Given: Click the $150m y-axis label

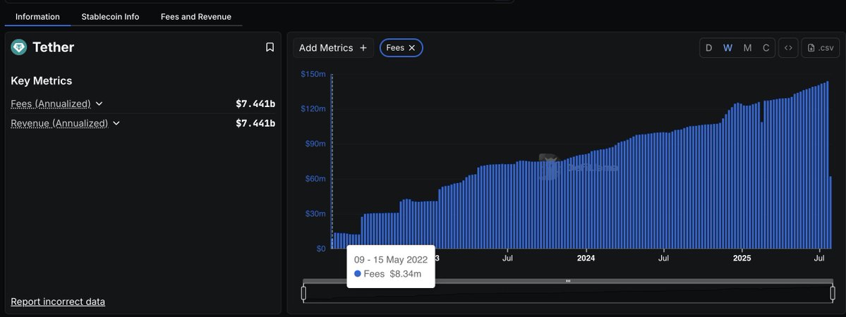Looking at the screenshot, I should tap(313, 74).
